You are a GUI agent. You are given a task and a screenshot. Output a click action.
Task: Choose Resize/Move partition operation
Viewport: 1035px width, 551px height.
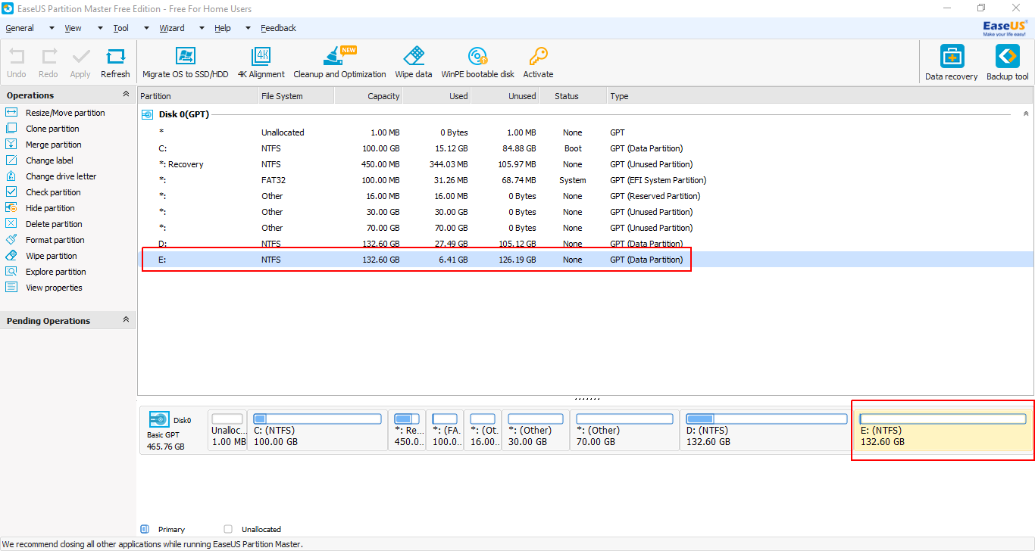tap(65, 113)
